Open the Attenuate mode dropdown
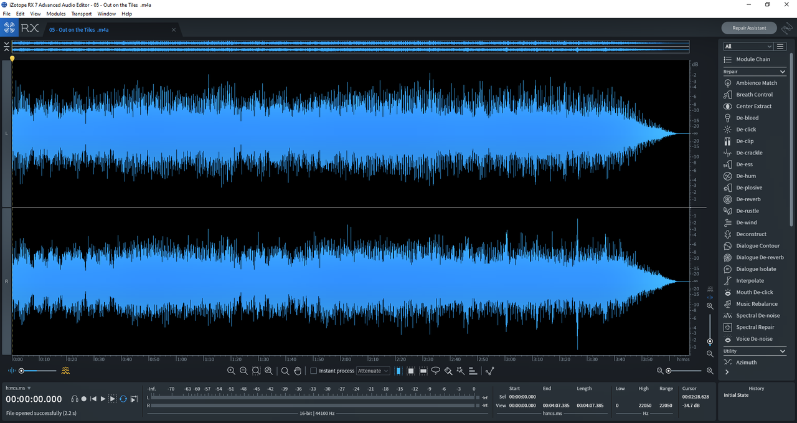 click(x=373, y=371)
